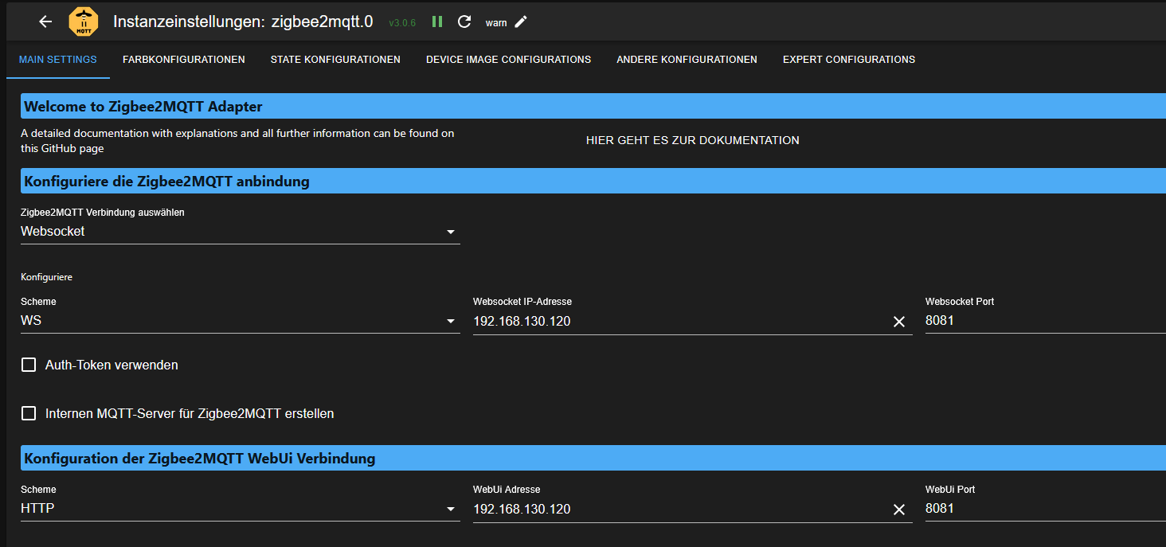Click the Welcome to Zigbee2MQTT Adapter header

[593, 106]
